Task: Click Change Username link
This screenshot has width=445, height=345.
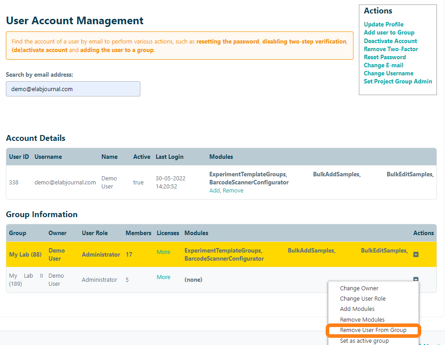Action: pos(388,73)
